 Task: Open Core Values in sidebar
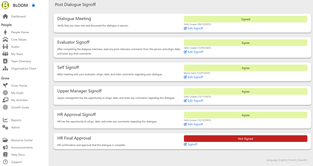click(19, 40)
